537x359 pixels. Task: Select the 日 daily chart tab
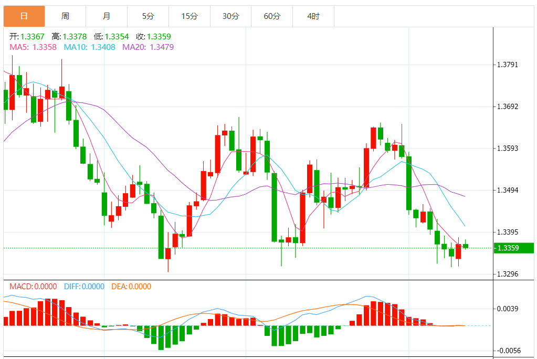point(24,16)
